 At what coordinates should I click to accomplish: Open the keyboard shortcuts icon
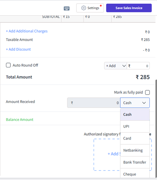point(67,8)
